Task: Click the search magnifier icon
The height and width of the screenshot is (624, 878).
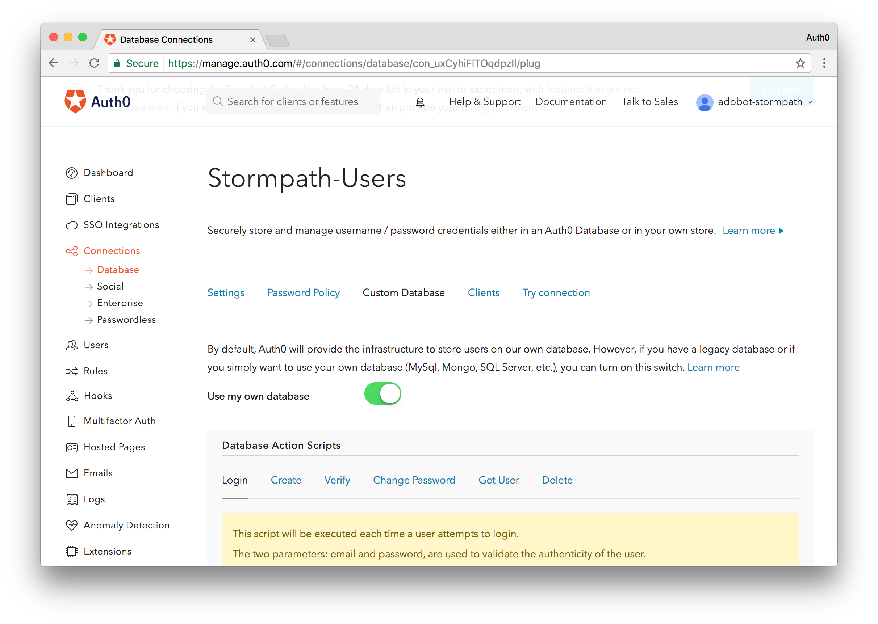Action: [x=218, y=101]
